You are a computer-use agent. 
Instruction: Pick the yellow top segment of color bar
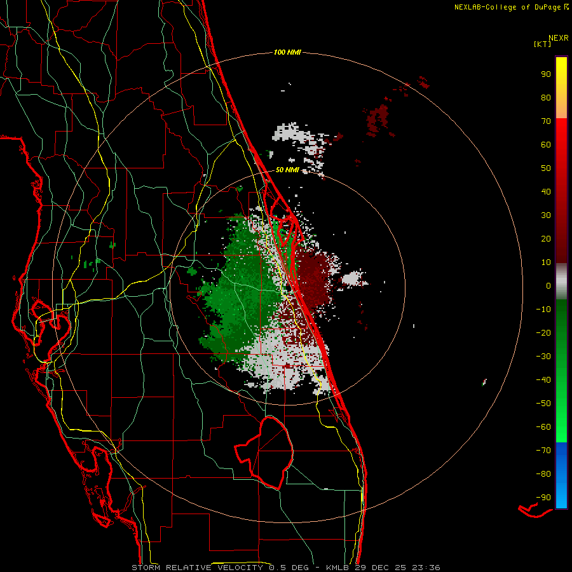coord(561,88)
